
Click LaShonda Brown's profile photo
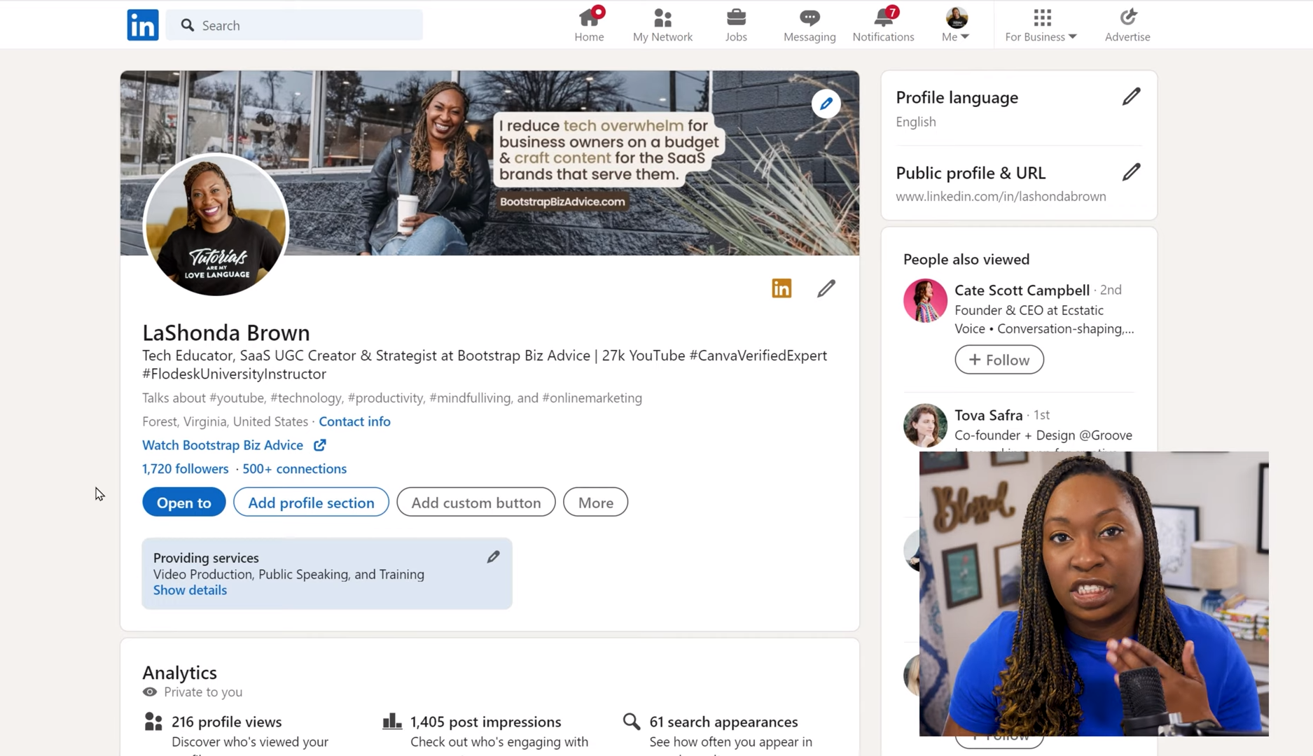coord(216,225)
